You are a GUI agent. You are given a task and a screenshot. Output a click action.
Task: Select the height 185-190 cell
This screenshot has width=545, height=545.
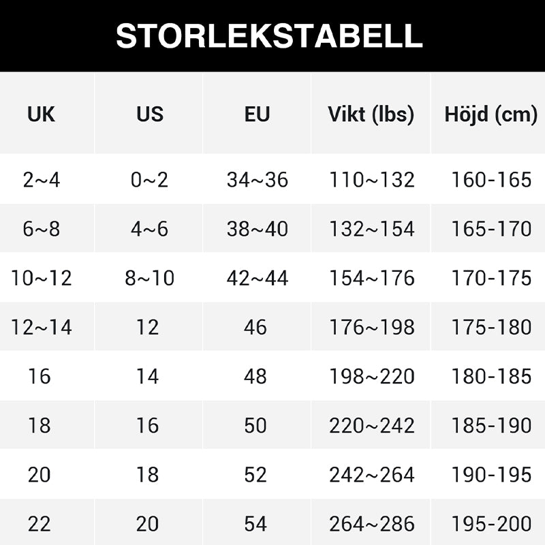coord(490,425)
